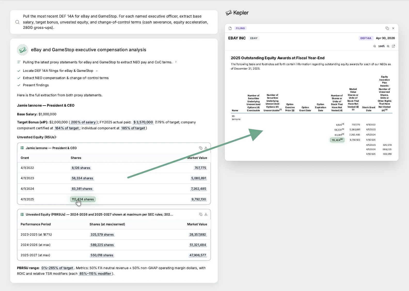
Task: Click the 'Shares (at max/earned)' column header
Action: coord(107,224)
